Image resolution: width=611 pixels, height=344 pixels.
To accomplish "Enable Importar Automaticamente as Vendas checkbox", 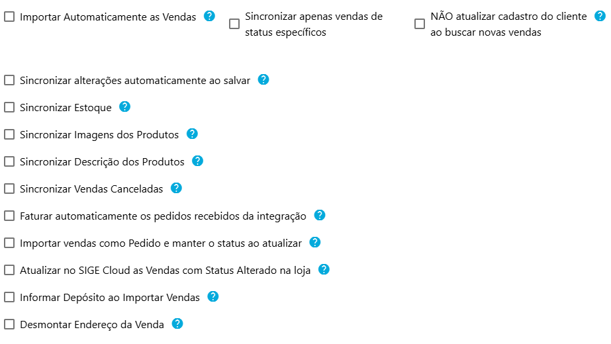I will pos(9,17).
